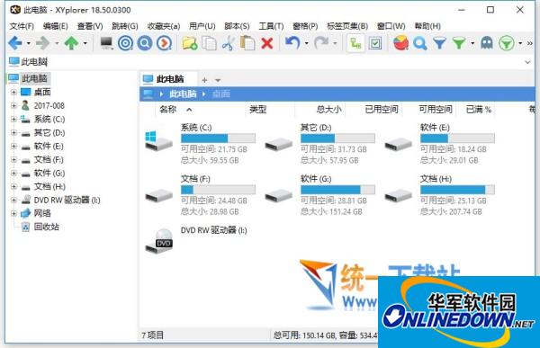Create new folder with folder-plus icon
The height and width of the screenshot is (348, 540).
click(189, 43)
